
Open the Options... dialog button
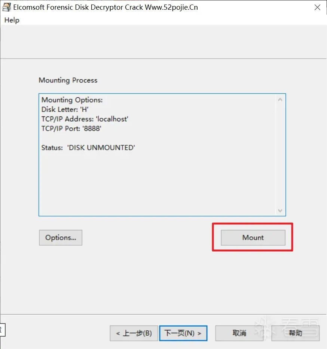click(x=61, y=237)
